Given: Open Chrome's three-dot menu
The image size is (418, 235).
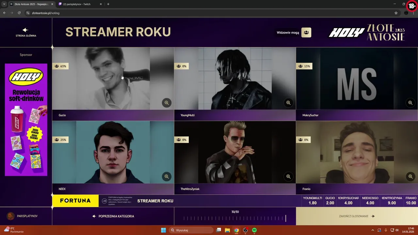Looking at the screenshot, I should coord(413,13).
